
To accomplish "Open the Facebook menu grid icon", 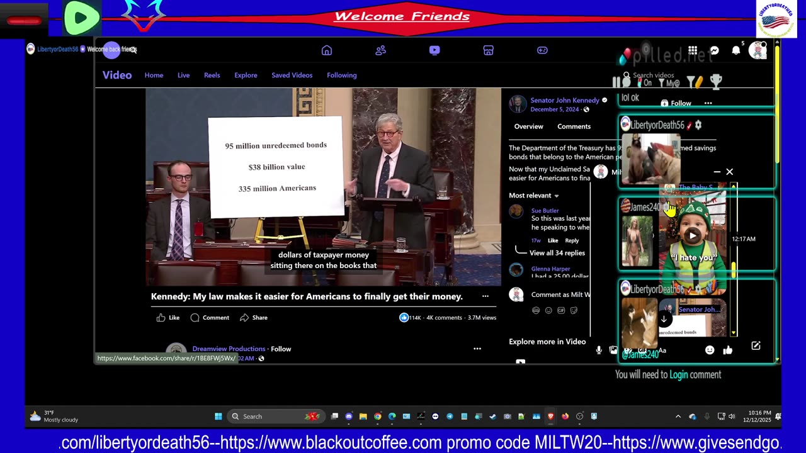I will pyautogui.click(x=693, y=50).
